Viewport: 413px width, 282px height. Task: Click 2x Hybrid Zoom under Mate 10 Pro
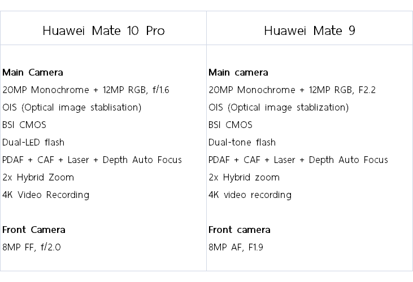pyautogui.click(x=38, y=177)
